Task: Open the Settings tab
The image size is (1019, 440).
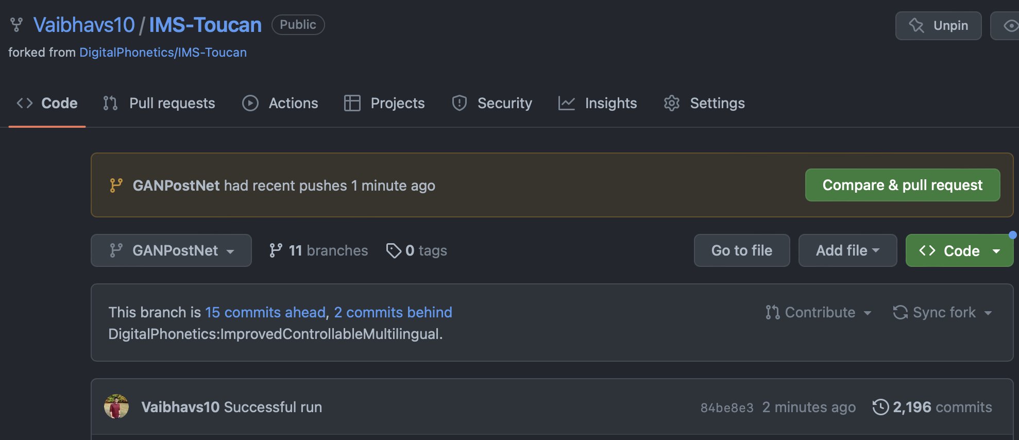Action: pyautogui.click(x=704, y=103)
